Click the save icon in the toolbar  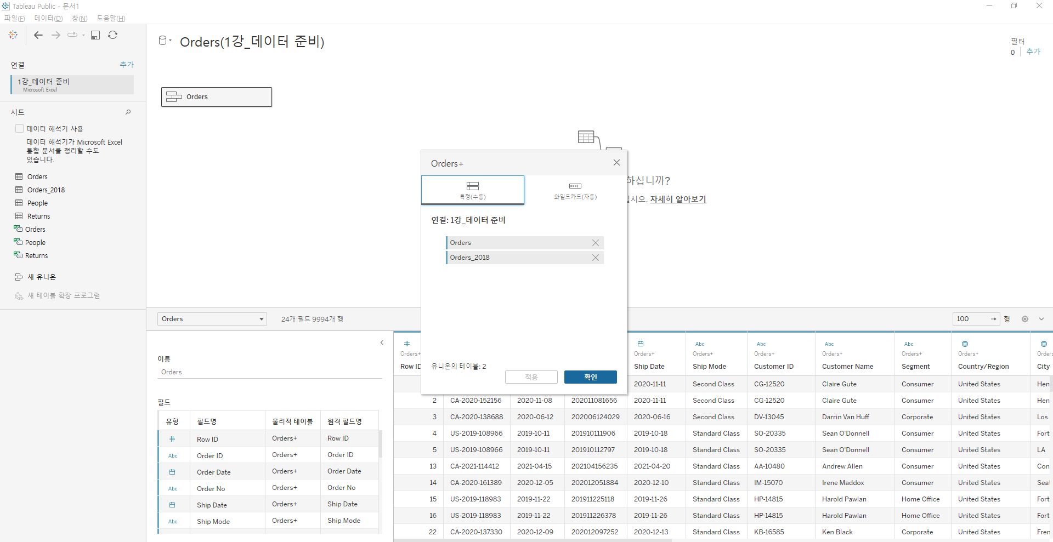click(x=95, y=35)
